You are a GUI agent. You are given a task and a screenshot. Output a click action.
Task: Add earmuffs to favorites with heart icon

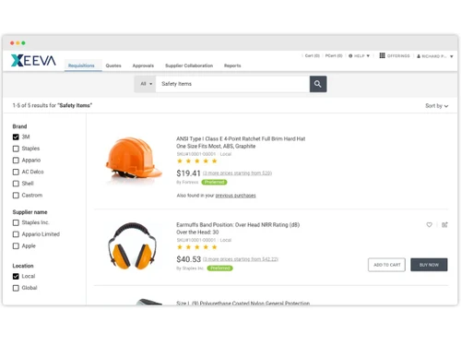pyautogui.click(x=430, y=225)
